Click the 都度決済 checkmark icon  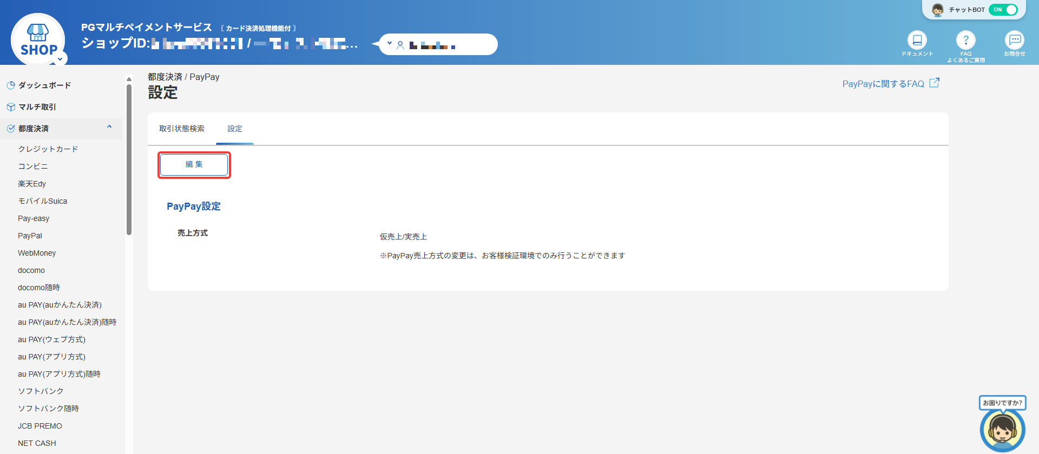[x=11, y=129]
